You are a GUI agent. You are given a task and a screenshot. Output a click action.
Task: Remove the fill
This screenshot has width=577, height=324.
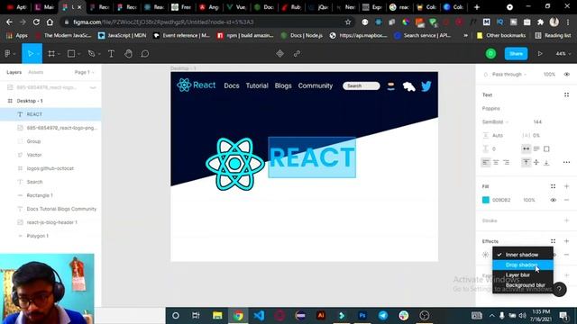point(566,200)
